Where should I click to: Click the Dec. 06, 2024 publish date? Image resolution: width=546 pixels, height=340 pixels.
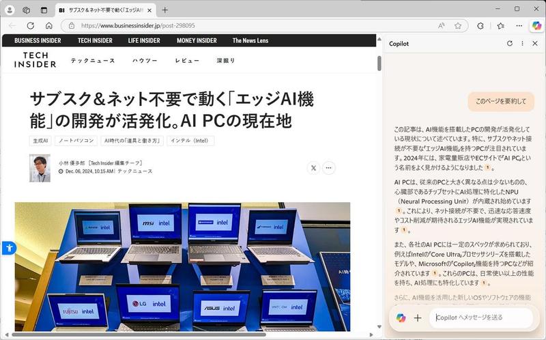[x=89, y=171]
